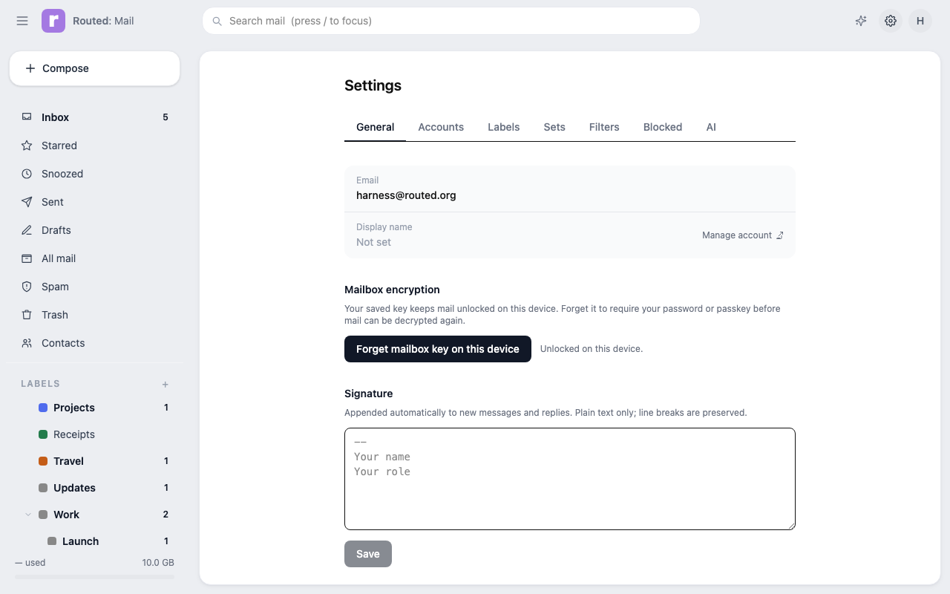
Task: Click into the Signature text area
Action: [x=570, y=479]
